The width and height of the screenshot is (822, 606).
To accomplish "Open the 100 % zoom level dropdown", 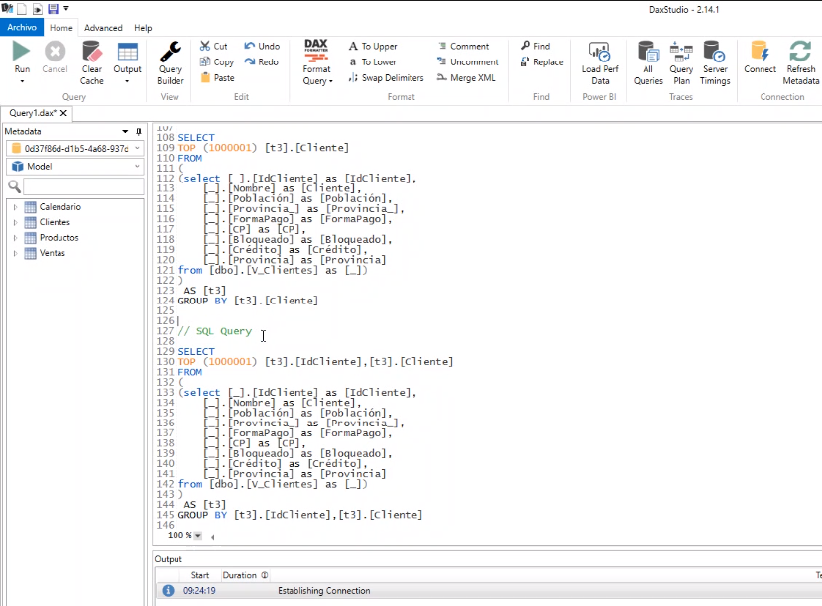I will point(198,536).
